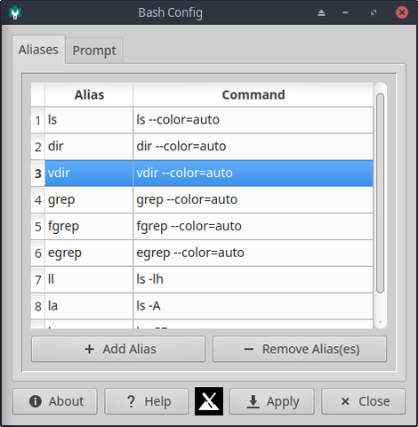Click command cell 'grep --color=auto'
This screenshot has width=418, height=427.
click(253, 200)
